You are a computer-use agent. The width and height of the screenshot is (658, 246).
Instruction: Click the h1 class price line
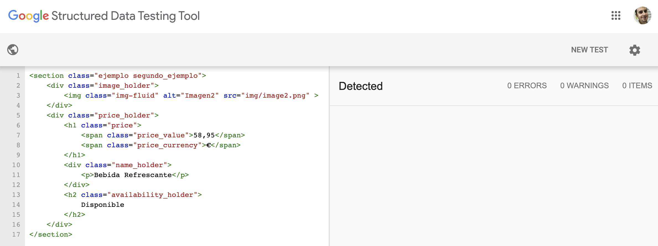click(x=103, y=125)
